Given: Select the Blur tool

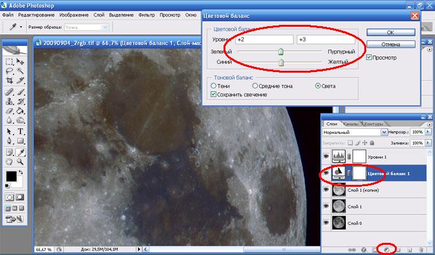Looking at the screenshot, I should tap(10, 120).
